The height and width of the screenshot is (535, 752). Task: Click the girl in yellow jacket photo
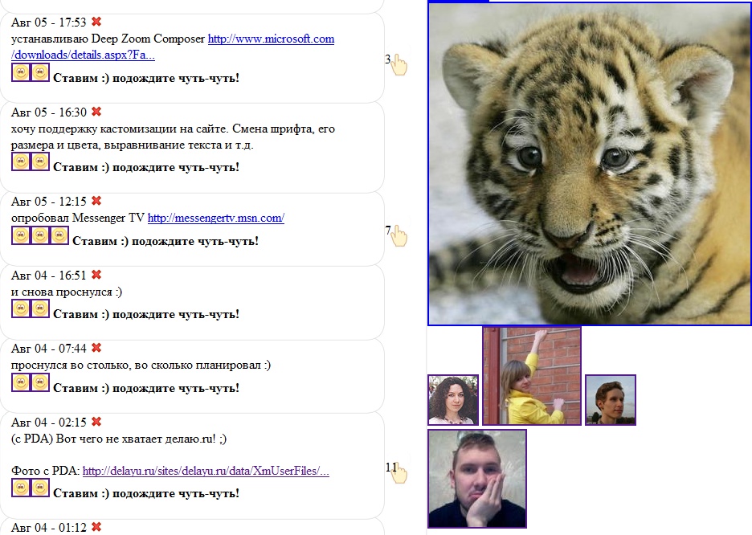[x=532, y=375]
